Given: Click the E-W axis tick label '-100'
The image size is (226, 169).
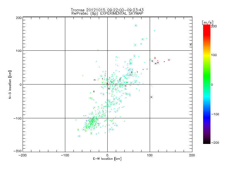Looking at the screenshot, I should (65, 155).
